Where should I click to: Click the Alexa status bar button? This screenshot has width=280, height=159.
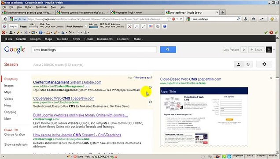tap(250, 156)
